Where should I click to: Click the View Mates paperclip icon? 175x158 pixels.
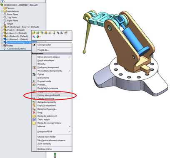click(x=58, y=33)
